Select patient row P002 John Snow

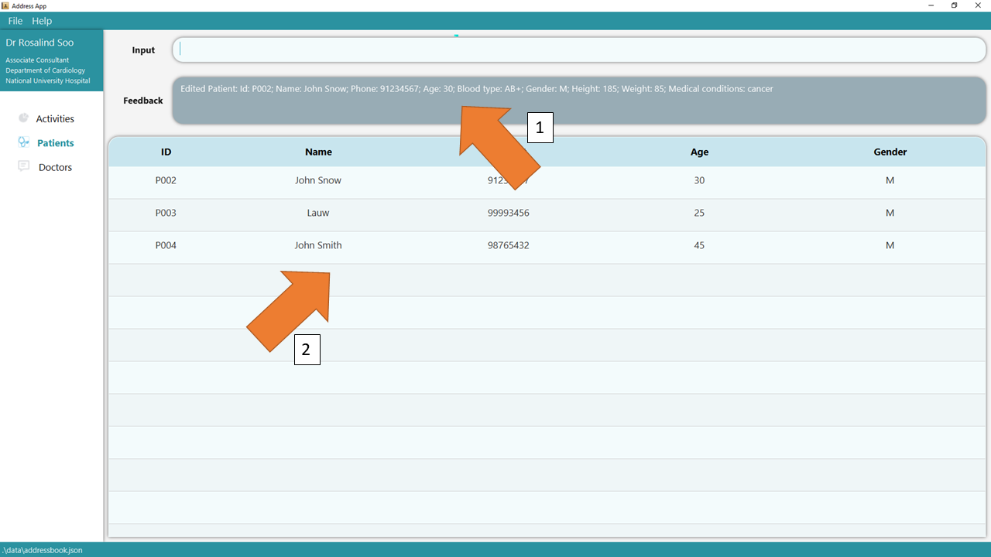(317, 180)
